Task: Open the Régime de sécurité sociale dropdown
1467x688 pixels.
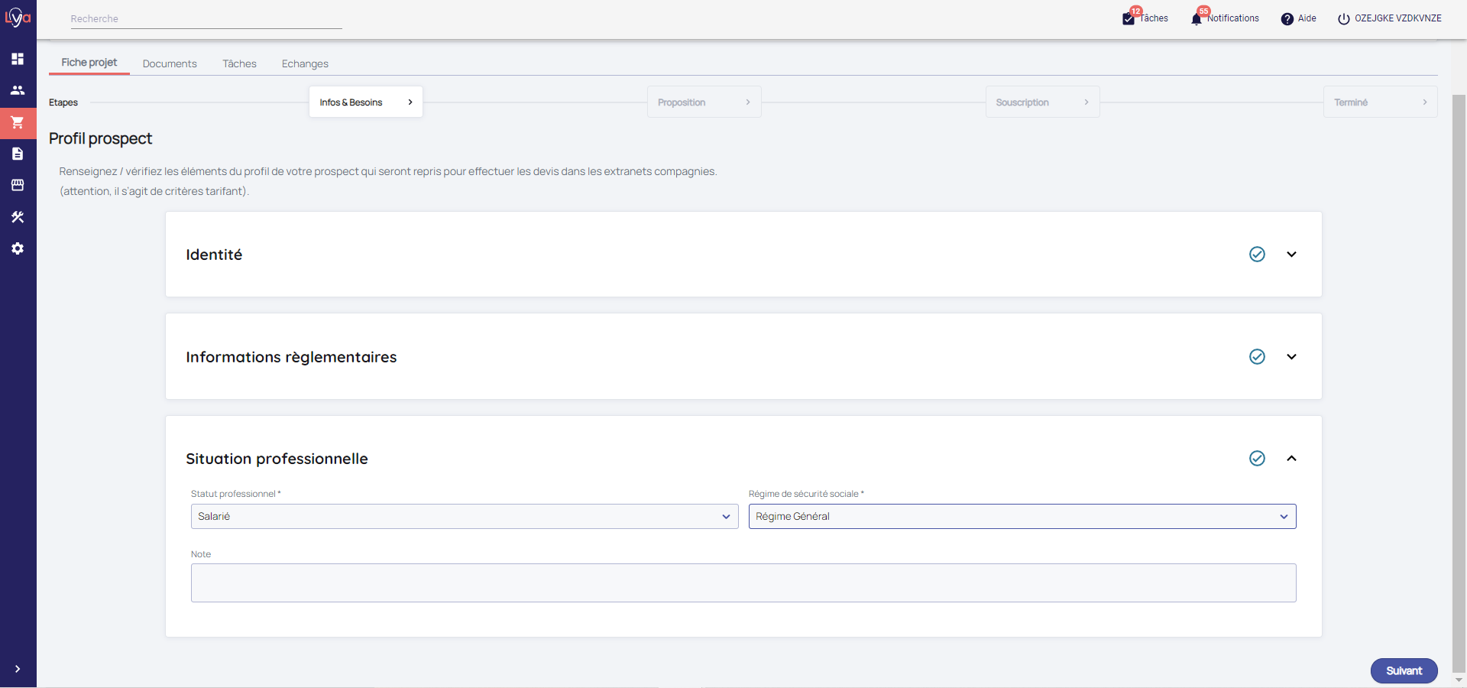Action: click(x=1022, y=517)
